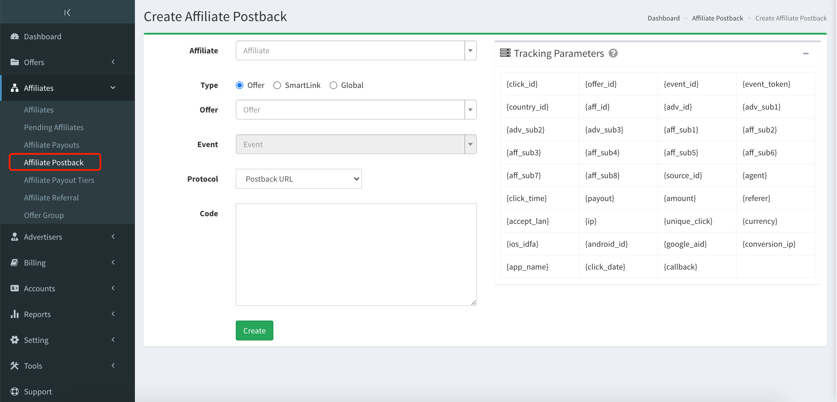Click the Tracking Parameters list icon
Screen dimensions: 837x402
[505, 53]
